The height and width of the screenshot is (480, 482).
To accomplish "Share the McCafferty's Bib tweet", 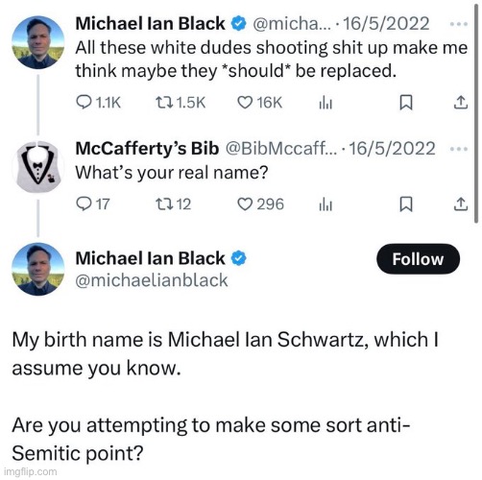I will pyautogui.click(x=461, y=204).
